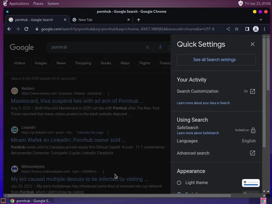Click the browser forward arrow

pos(18,29)
